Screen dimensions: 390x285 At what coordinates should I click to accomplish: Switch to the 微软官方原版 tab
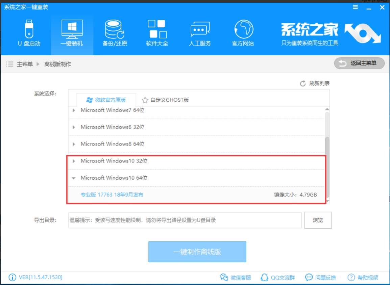coord(106,100)
